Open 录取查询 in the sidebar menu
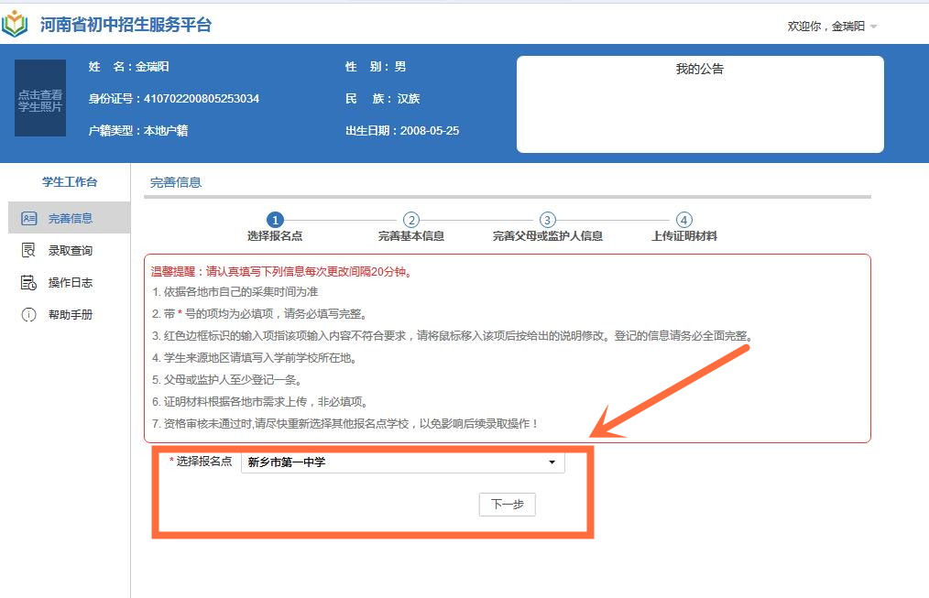Image resolution: width=929 pixels, height=598 pixels. click(x=71, y=250)
